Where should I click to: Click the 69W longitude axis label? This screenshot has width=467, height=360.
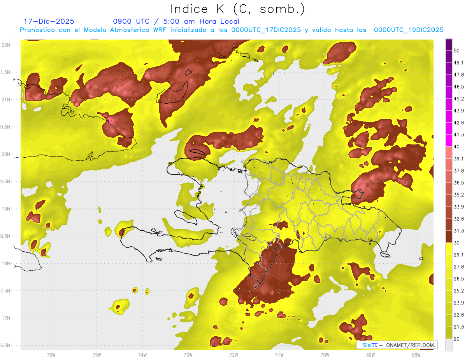[370, 355]
